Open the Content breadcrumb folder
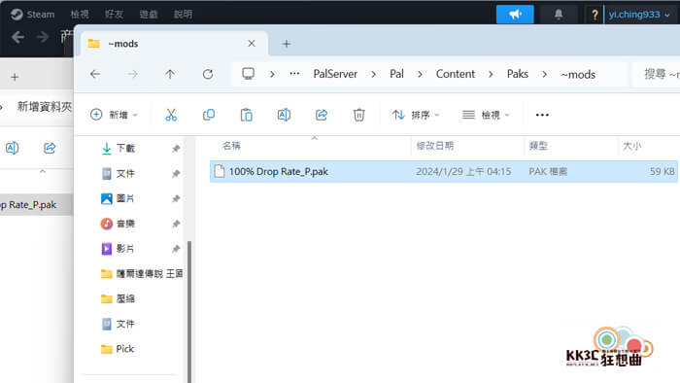The width and height of the screenshot is (680, 383). 456,74
